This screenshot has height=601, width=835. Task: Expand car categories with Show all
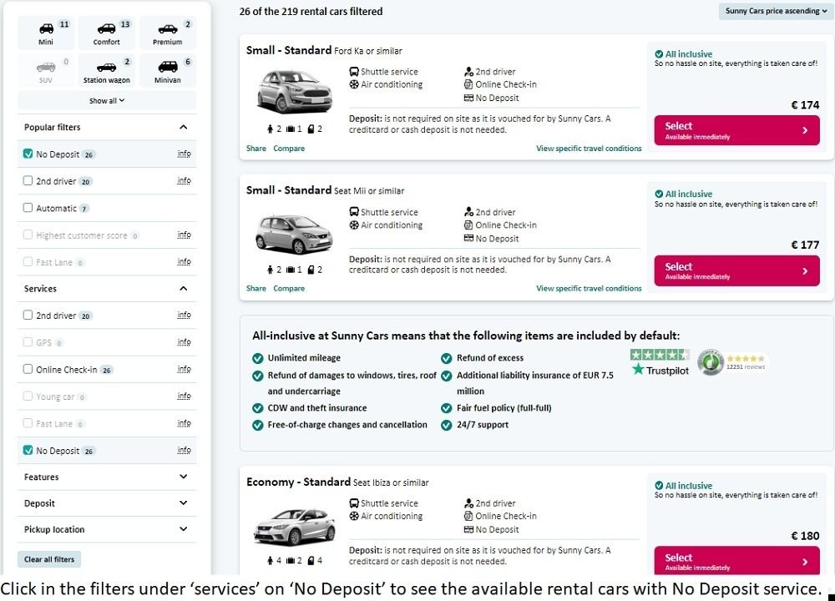pos(107,101)
